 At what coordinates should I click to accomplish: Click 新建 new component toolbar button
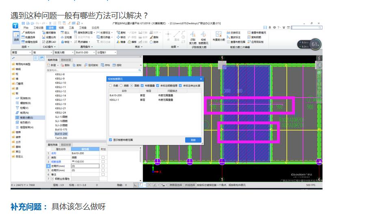tap(52, 65)
